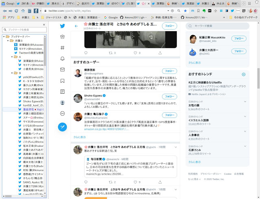Click the browser home icon
The width and height of the screenshot is (260, 199).
23,11
